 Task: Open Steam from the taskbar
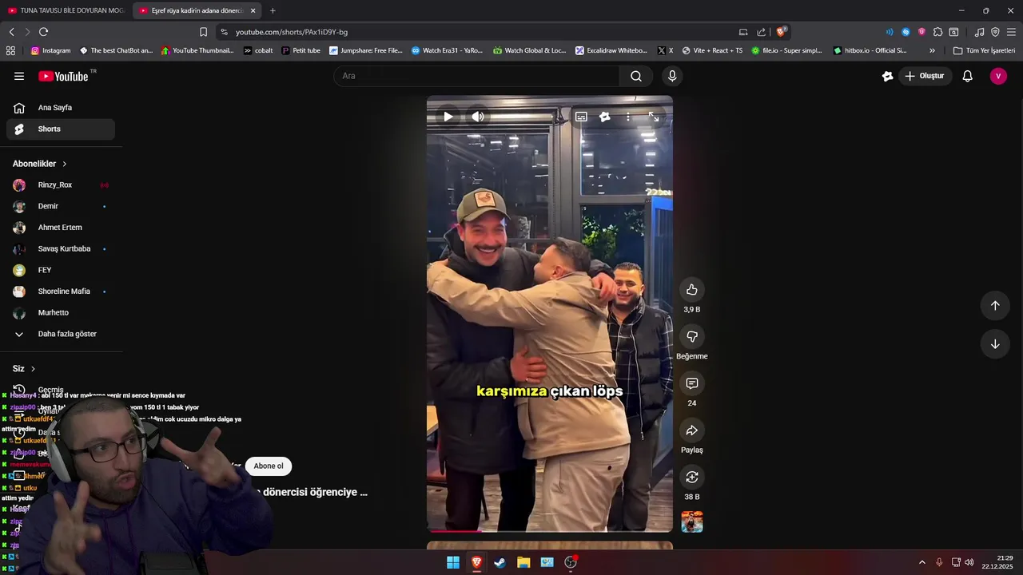[500, 562]
